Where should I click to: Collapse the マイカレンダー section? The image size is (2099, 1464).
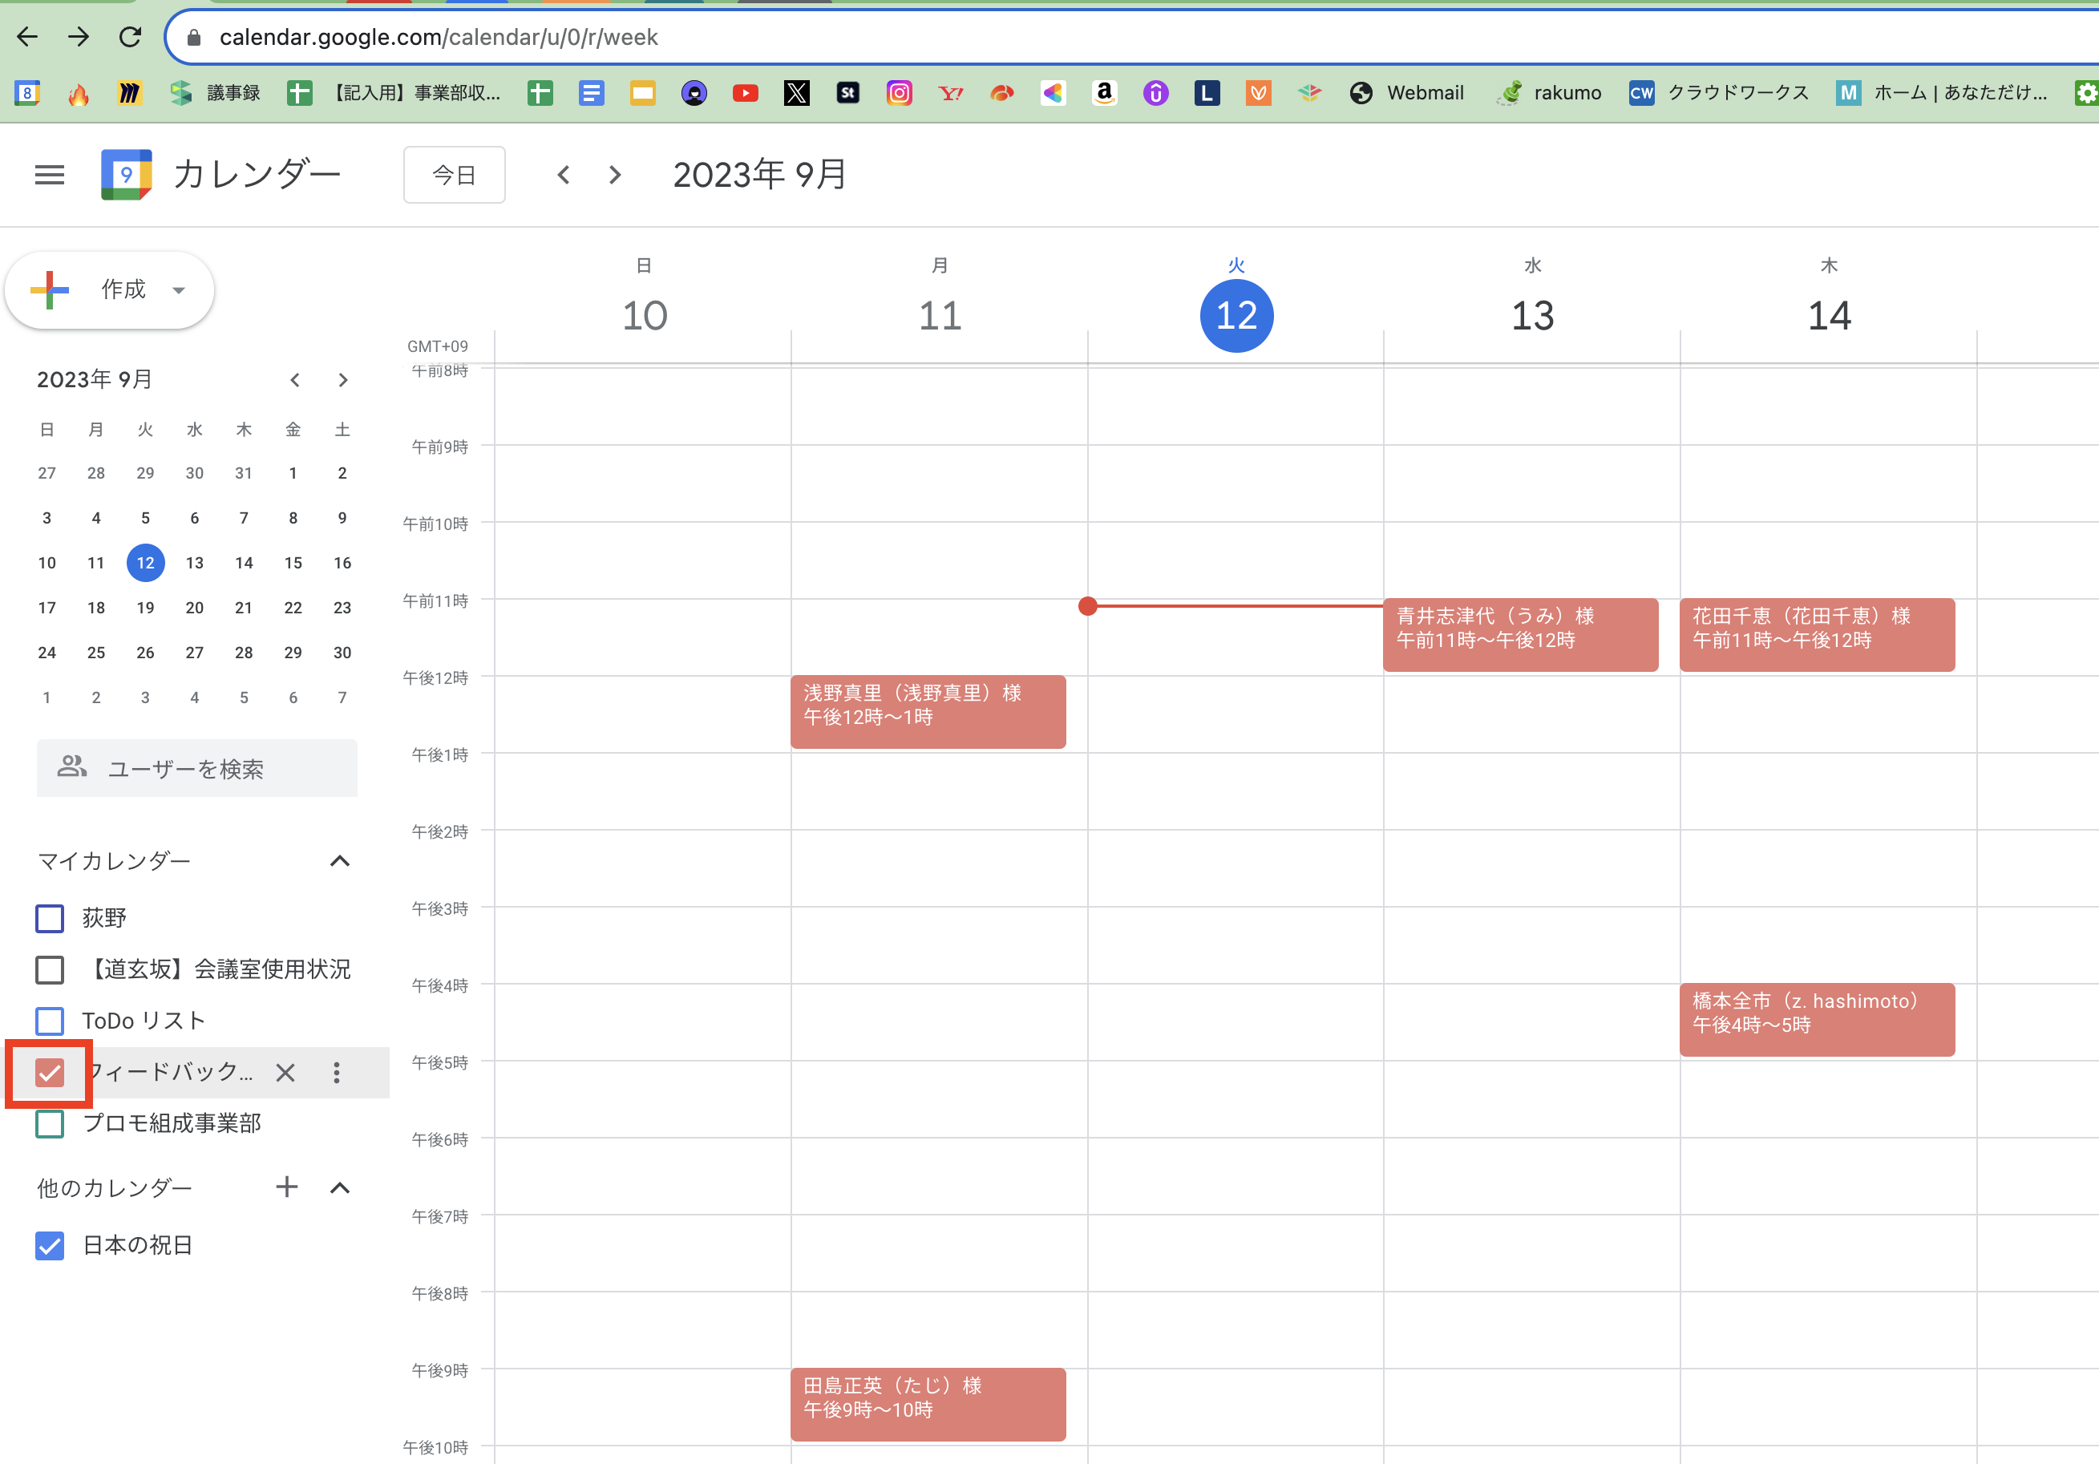point(340,860)
